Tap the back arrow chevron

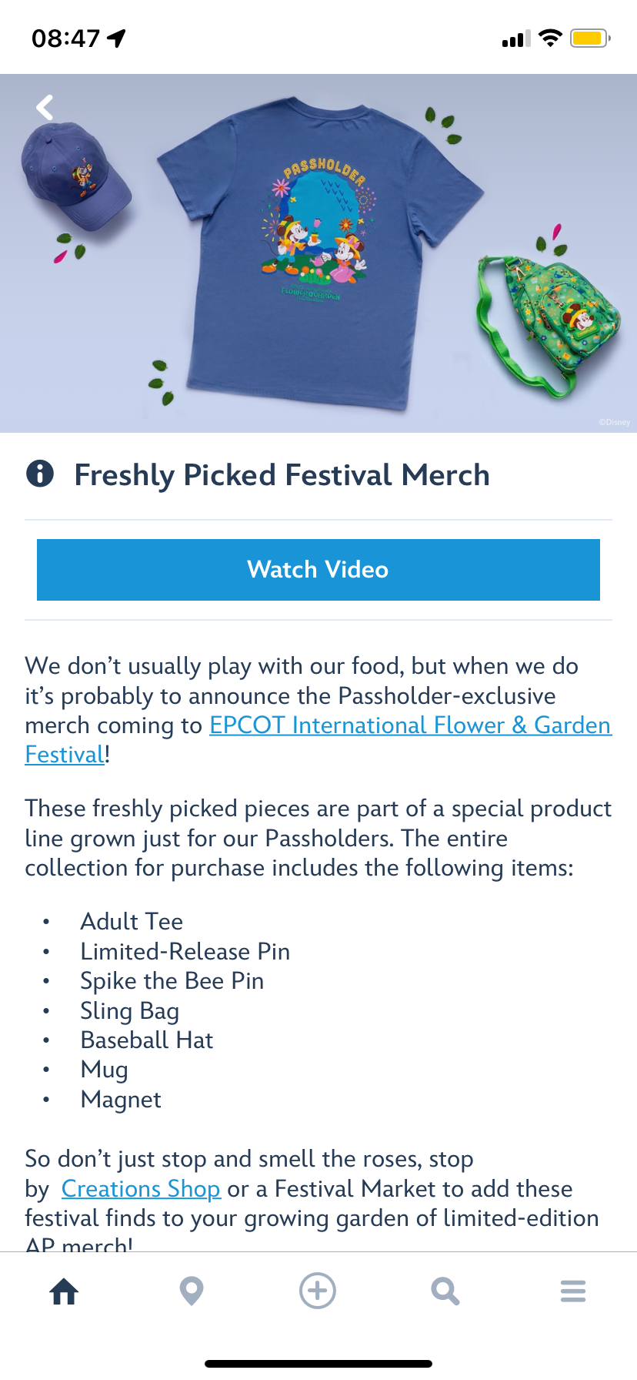coord(45,107)
